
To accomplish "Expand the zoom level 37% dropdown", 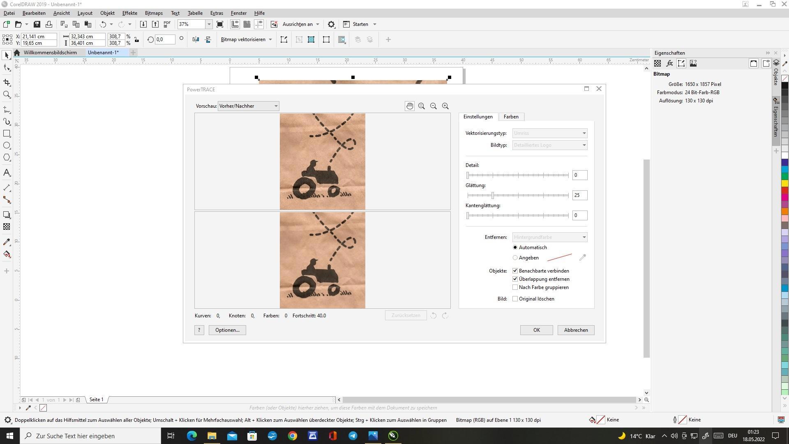I will 209,24.
